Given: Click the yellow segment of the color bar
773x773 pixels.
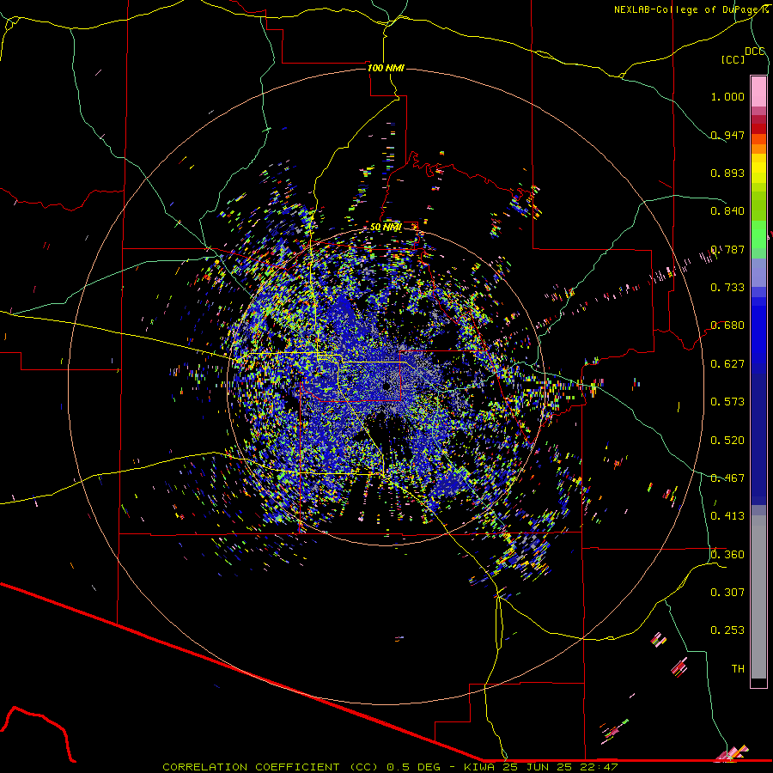Looking at the screenshot, I should point(758,168).
